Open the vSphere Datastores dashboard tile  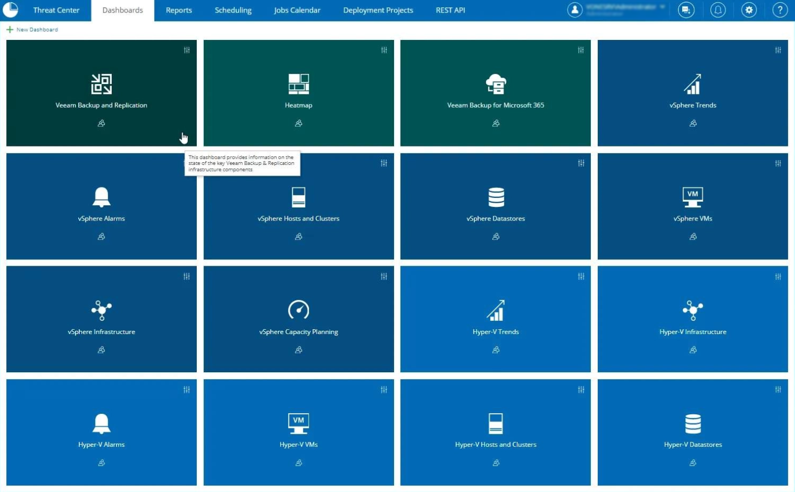[495, 206]
